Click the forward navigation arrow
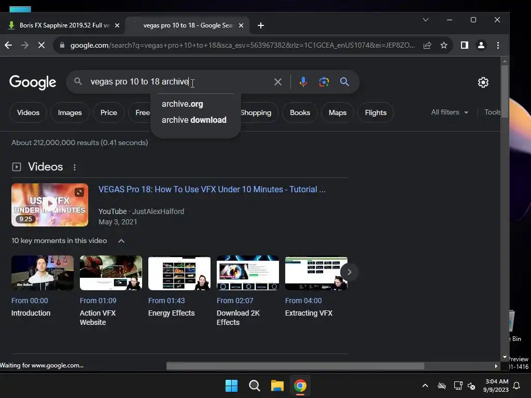This screenshot has width=531, height=398. [x=25, y=45]
